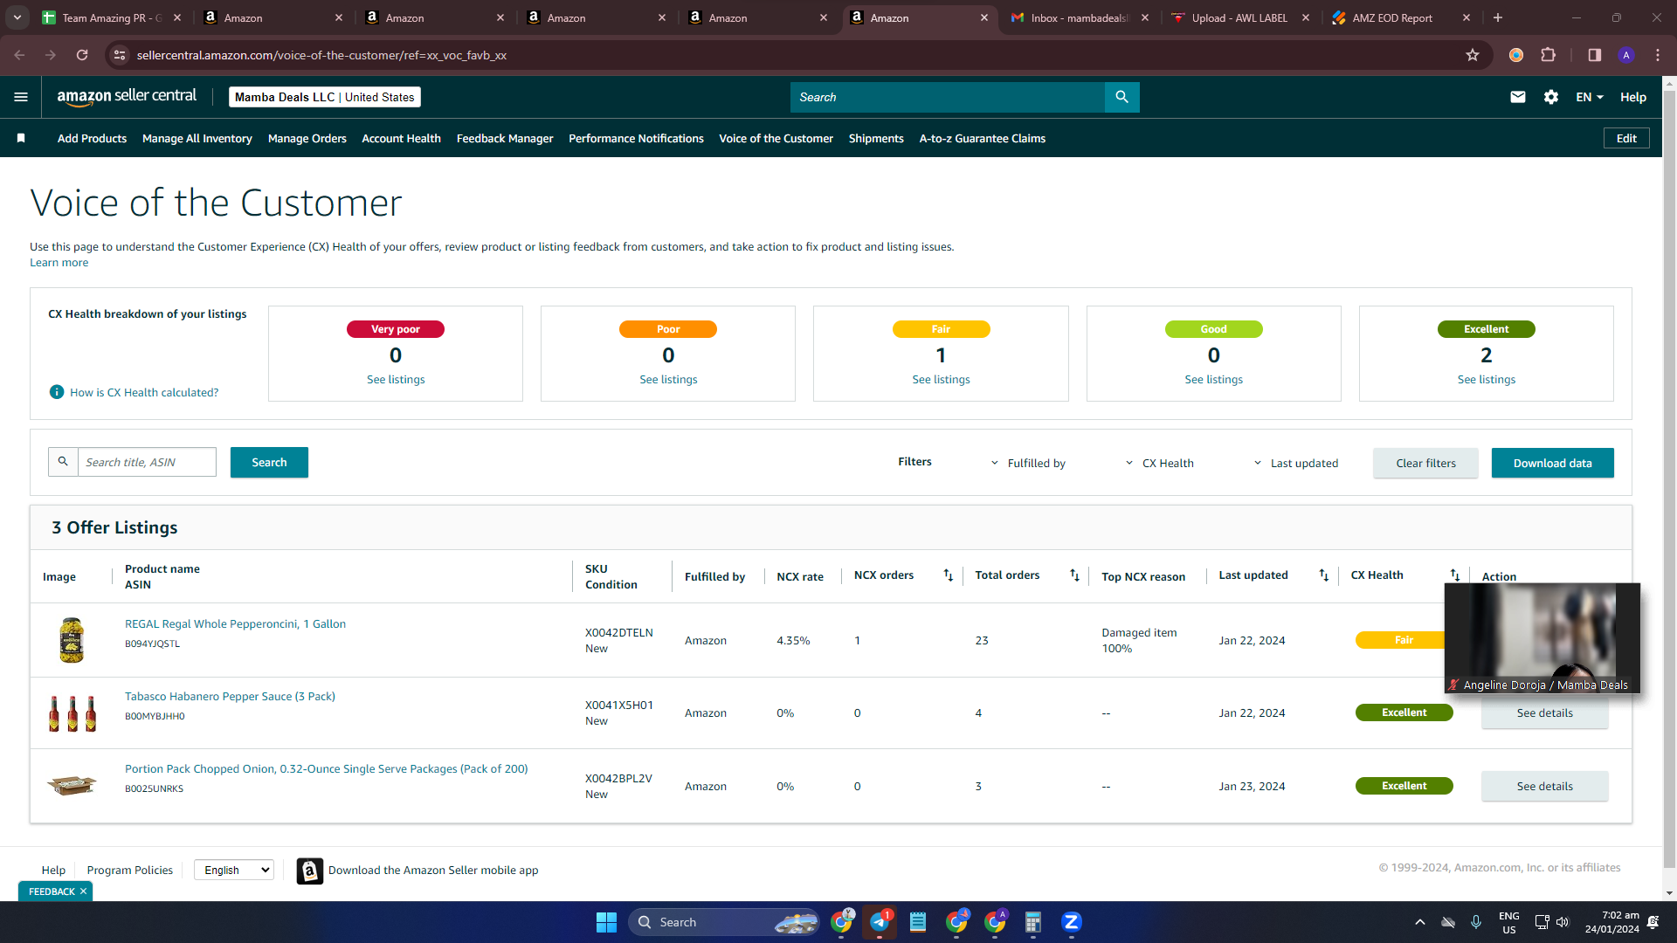Image resolution: width=1677 pixels, height=943 pixels.
Task: Click the Pepperoncini jar product thumbnail
Action: click(72, 640)
